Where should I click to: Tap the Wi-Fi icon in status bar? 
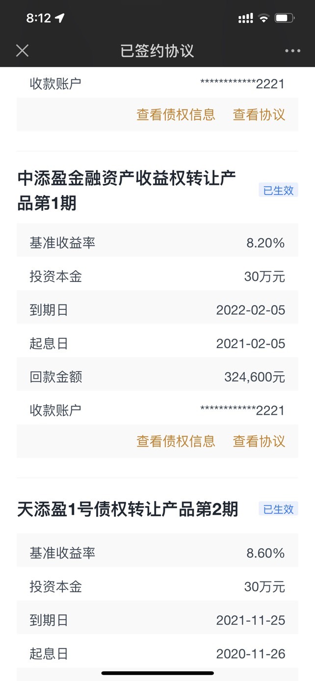(x=264, y=19)
